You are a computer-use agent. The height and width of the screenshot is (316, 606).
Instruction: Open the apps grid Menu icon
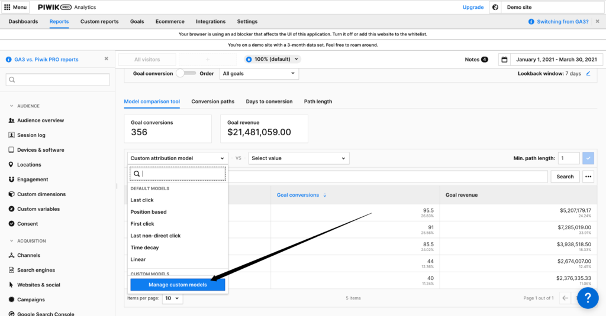point(7,7)
